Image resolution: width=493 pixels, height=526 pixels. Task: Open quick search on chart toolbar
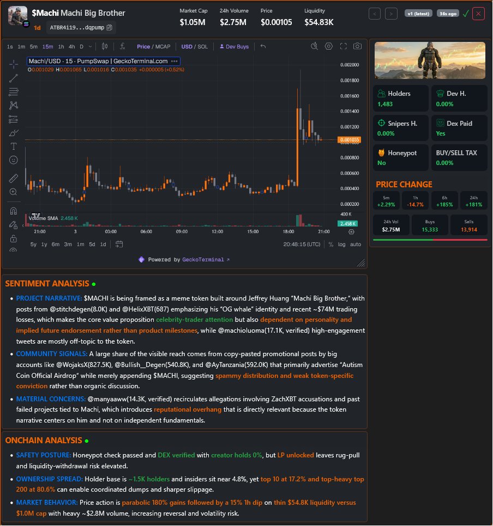click(x=315, y=46)
